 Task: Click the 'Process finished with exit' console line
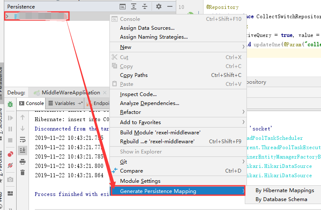72,194
